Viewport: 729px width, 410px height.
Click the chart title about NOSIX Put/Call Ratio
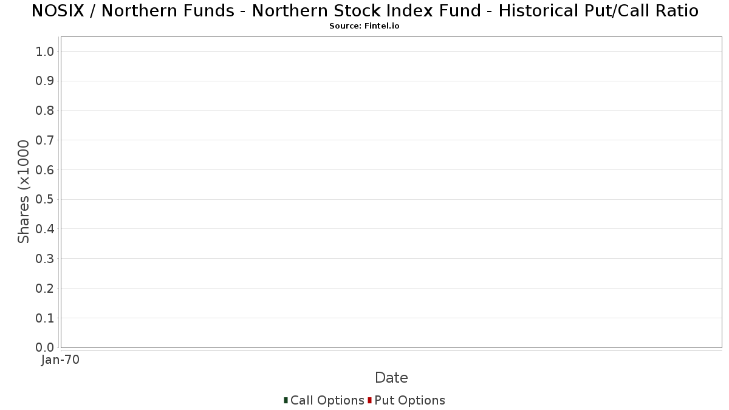[364, 11]
